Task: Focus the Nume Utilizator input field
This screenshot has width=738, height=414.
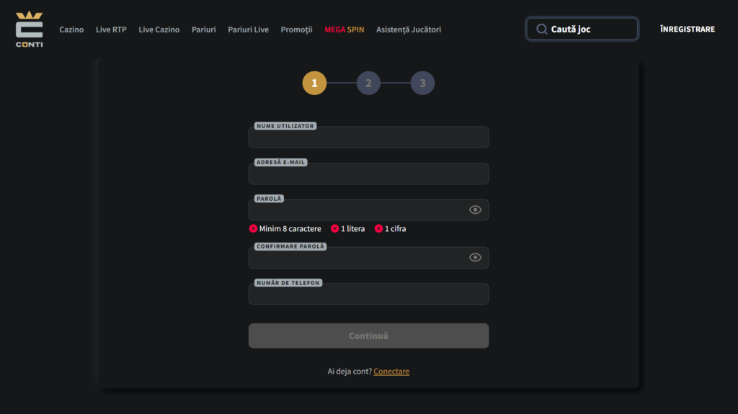Action: pos(368,138)
